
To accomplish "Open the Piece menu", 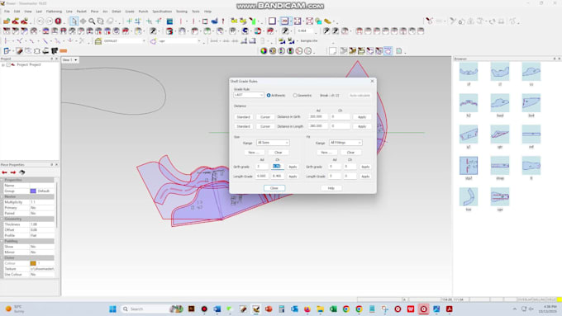I will pos(94,12).
